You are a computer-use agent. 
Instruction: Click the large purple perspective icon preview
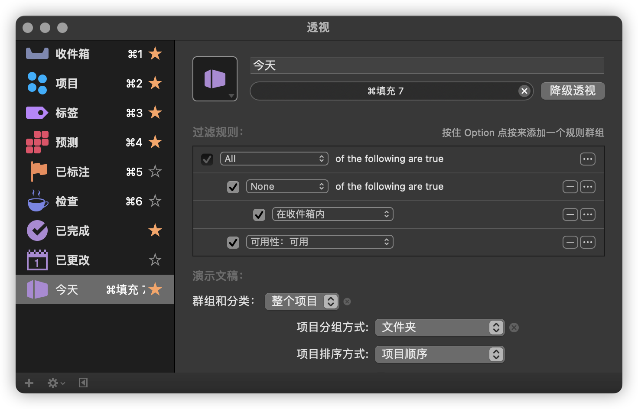[x=215, y=79]
